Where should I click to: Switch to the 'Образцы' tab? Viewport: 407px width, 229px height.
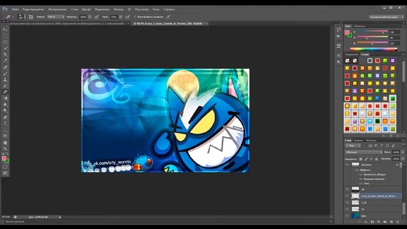pyautogui.click(x=359, y=26)
